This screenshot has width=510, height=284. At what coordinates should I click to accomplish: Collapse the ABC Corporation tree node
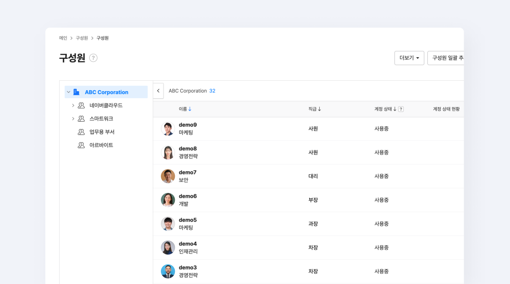click(69, 92)
